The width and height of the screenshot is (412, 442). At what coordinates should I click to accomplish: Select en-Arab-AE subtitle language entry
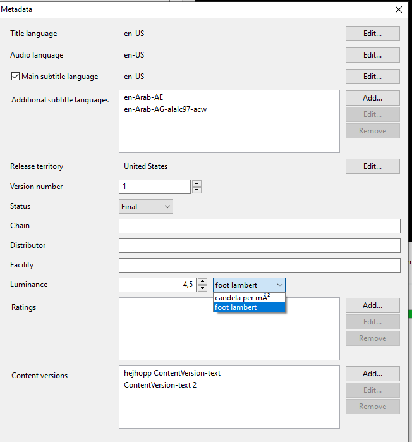coord(144,97)
